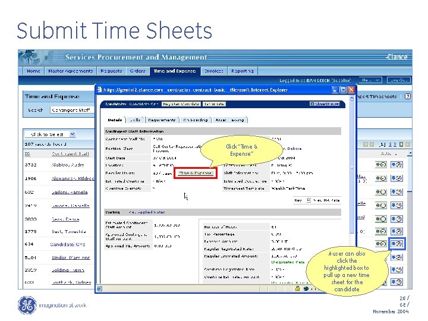
Task: Click blue new-timesheet icon for Alexander, Mildred
Action: coord(396,178)
